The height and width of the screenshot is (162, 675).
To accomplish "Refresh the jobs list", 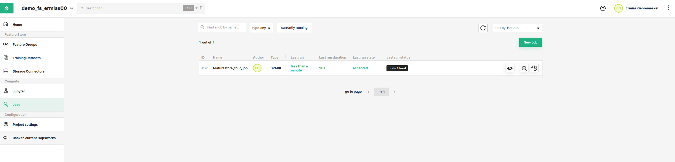I will (x=483, y=28).
